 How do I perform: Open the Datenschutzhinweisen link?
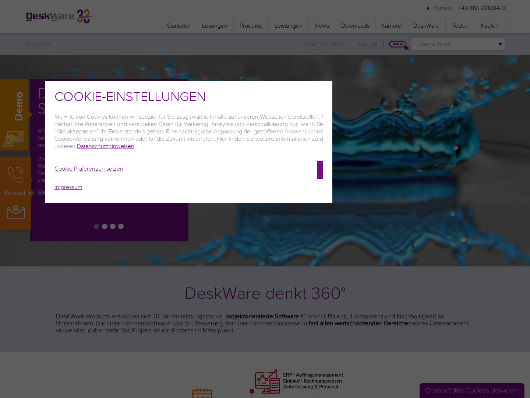(x=106, y=146)
